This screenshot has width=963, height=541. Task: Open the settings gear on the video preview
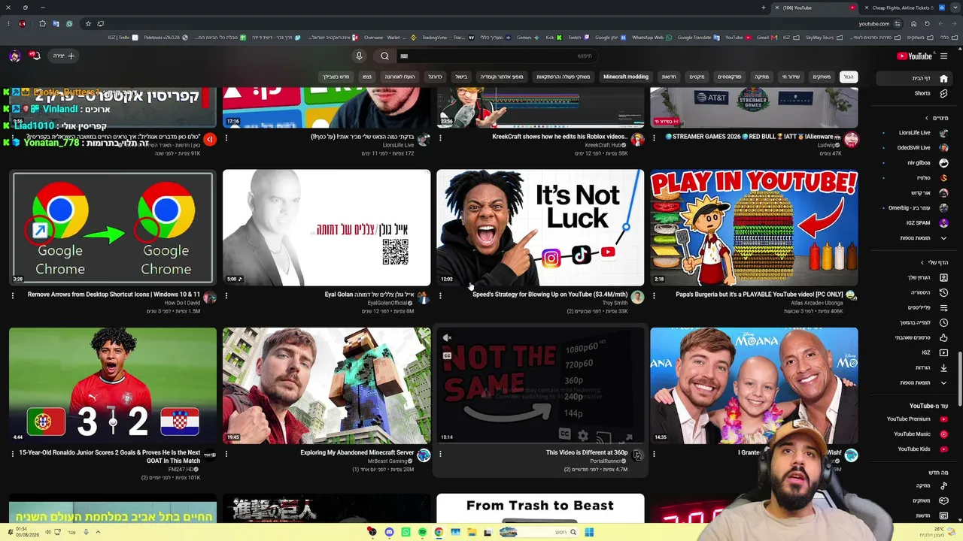[x=583, y=436]
